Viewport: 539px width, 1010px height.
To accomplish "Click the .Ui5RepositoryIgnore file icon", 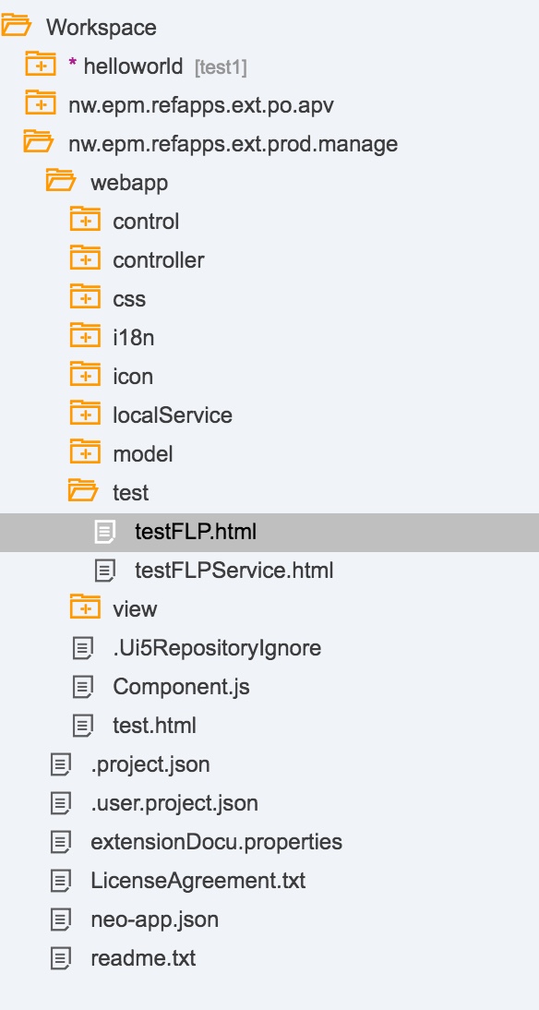I will [x=84, y=647].
